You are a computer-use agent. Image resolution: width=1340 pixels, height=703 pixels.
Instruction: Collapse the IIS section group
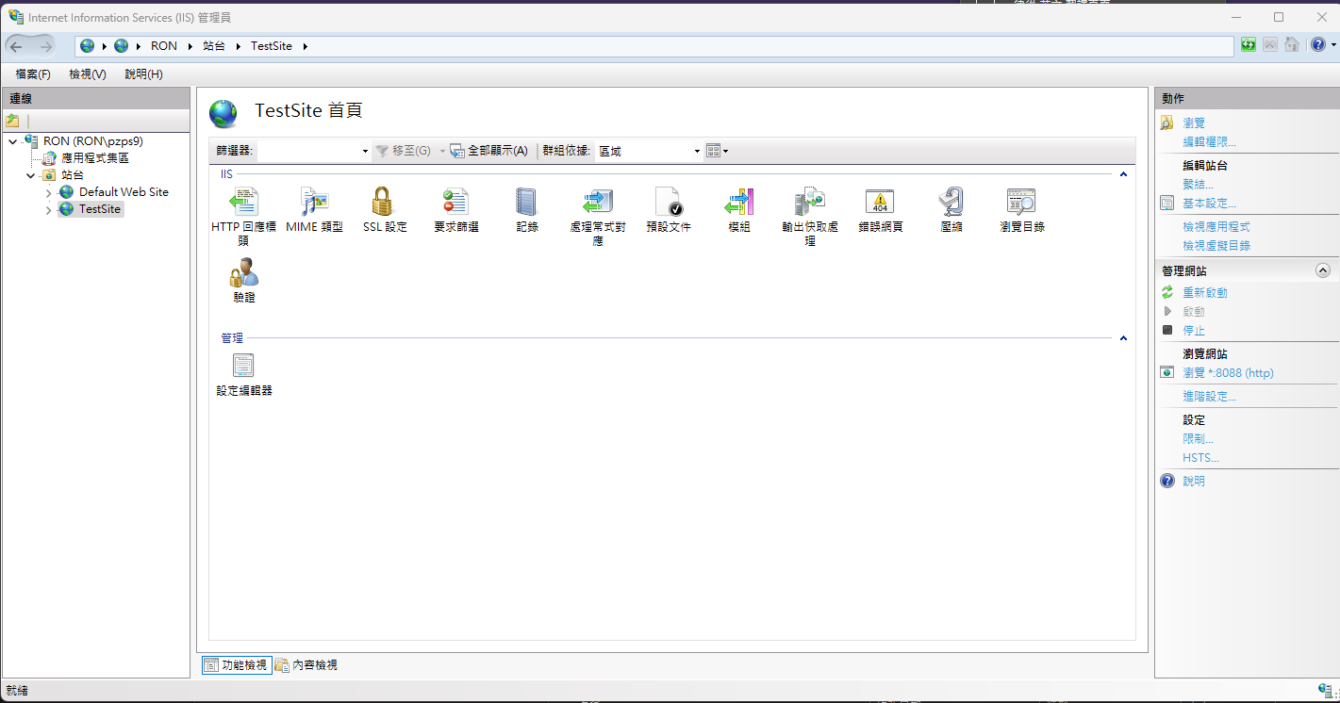1123,174
